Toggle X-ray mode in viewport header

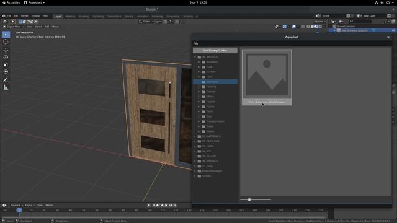pyautogui.click(x=303, y=27)
